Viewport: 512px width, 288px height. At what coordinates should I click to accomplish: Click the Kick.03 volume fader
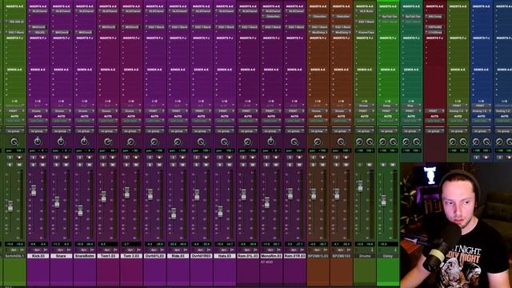[x=34, y=190]
